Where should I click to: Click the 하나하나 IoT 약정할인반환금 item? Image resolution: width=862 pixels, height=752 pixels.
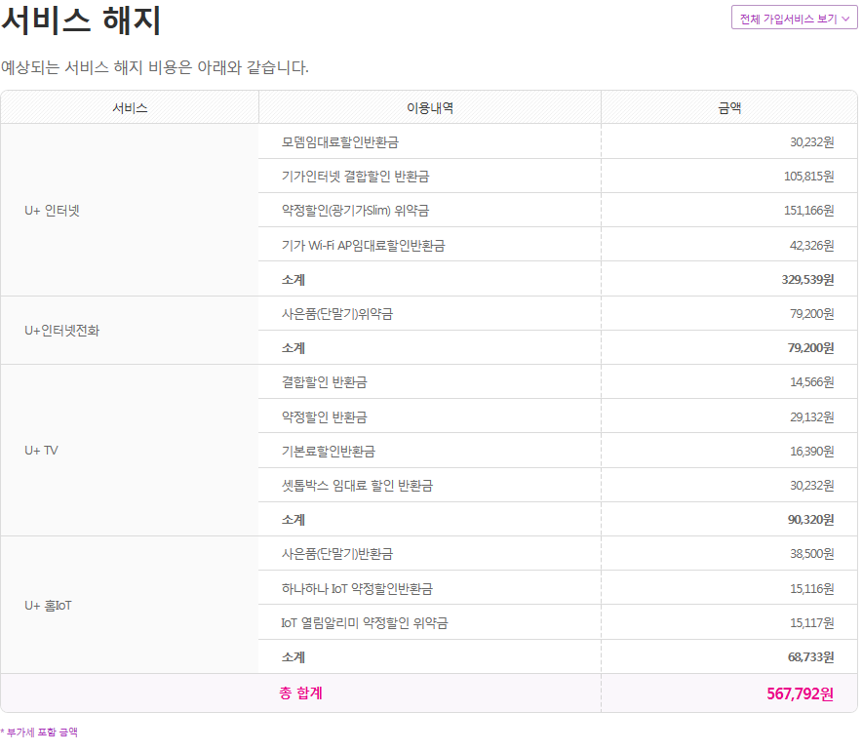point(357,588)
